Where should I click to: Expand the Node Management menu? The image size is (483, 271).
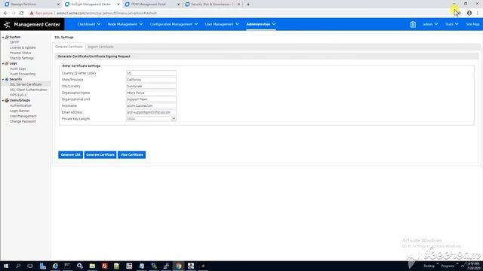click(x=125, y=24)
